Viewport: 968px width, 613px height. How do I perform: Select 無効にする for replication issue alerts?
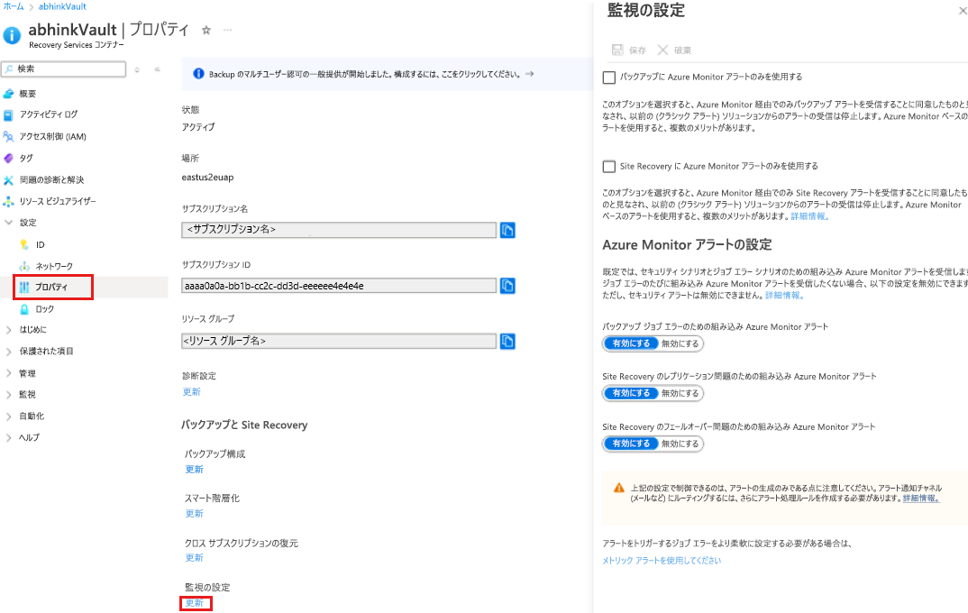pos(680,393)
